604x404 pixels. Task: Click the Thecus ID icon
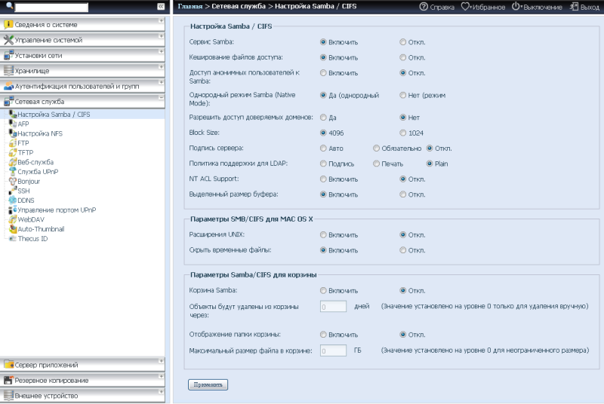click(13, 238)
